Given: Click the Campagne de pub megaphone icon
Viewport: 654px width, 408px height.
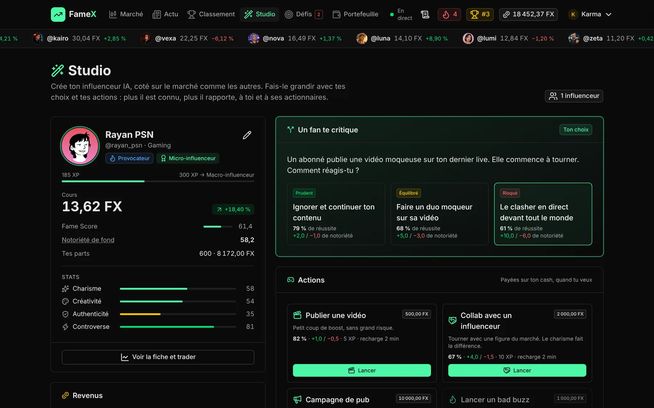Looking at the screenshot, I should (297, 400).
